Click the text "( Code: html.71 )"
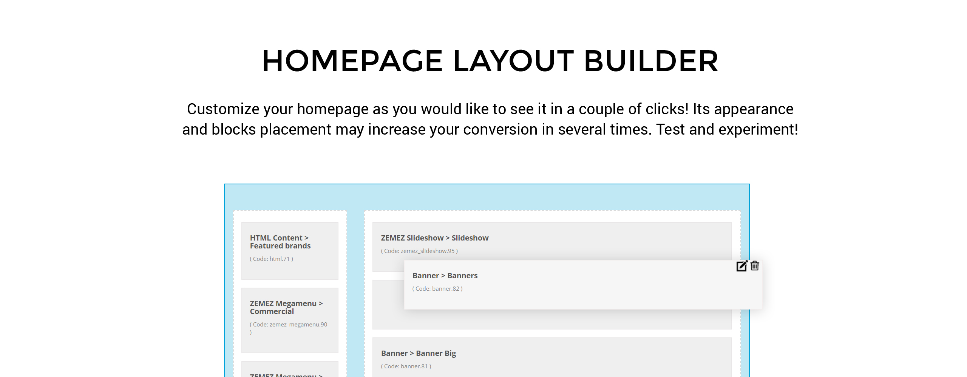 271,259
